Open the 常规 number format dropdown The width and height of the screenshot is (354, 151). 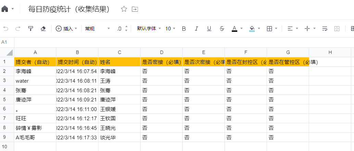click(97, 29)
